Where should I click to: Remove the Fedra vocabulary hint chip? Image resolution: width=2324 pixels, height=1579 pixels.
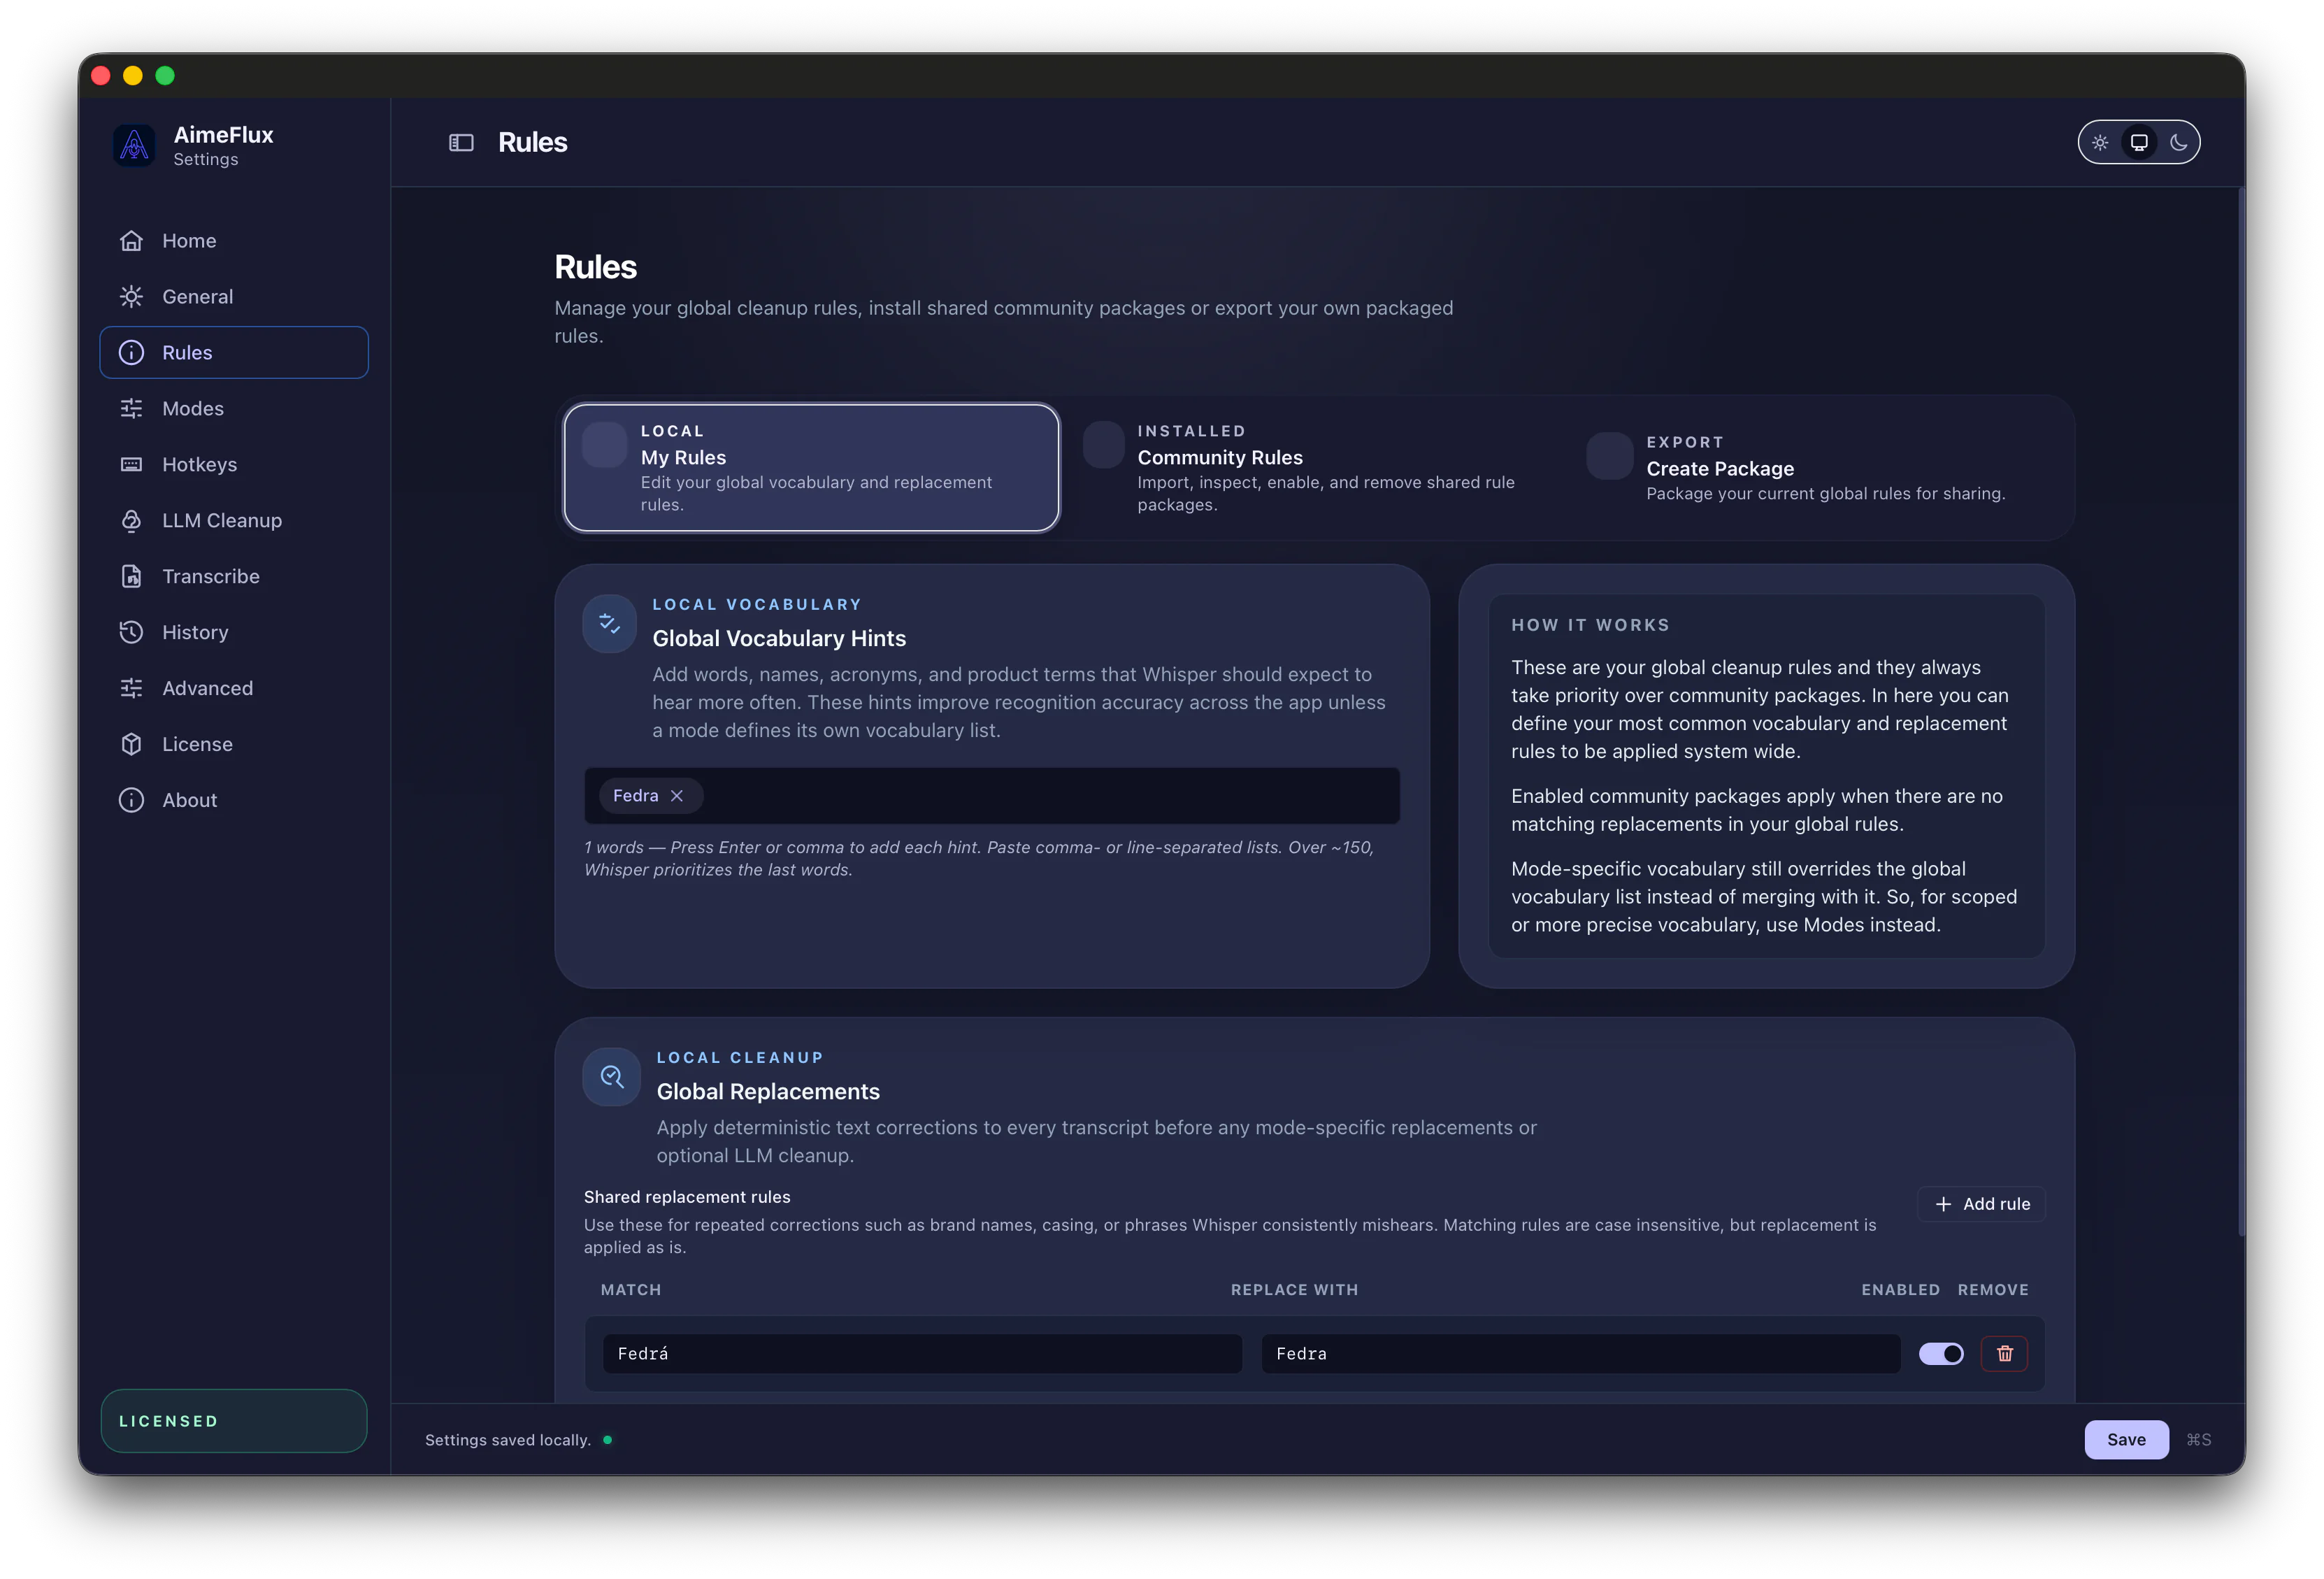tap(677, 796)
